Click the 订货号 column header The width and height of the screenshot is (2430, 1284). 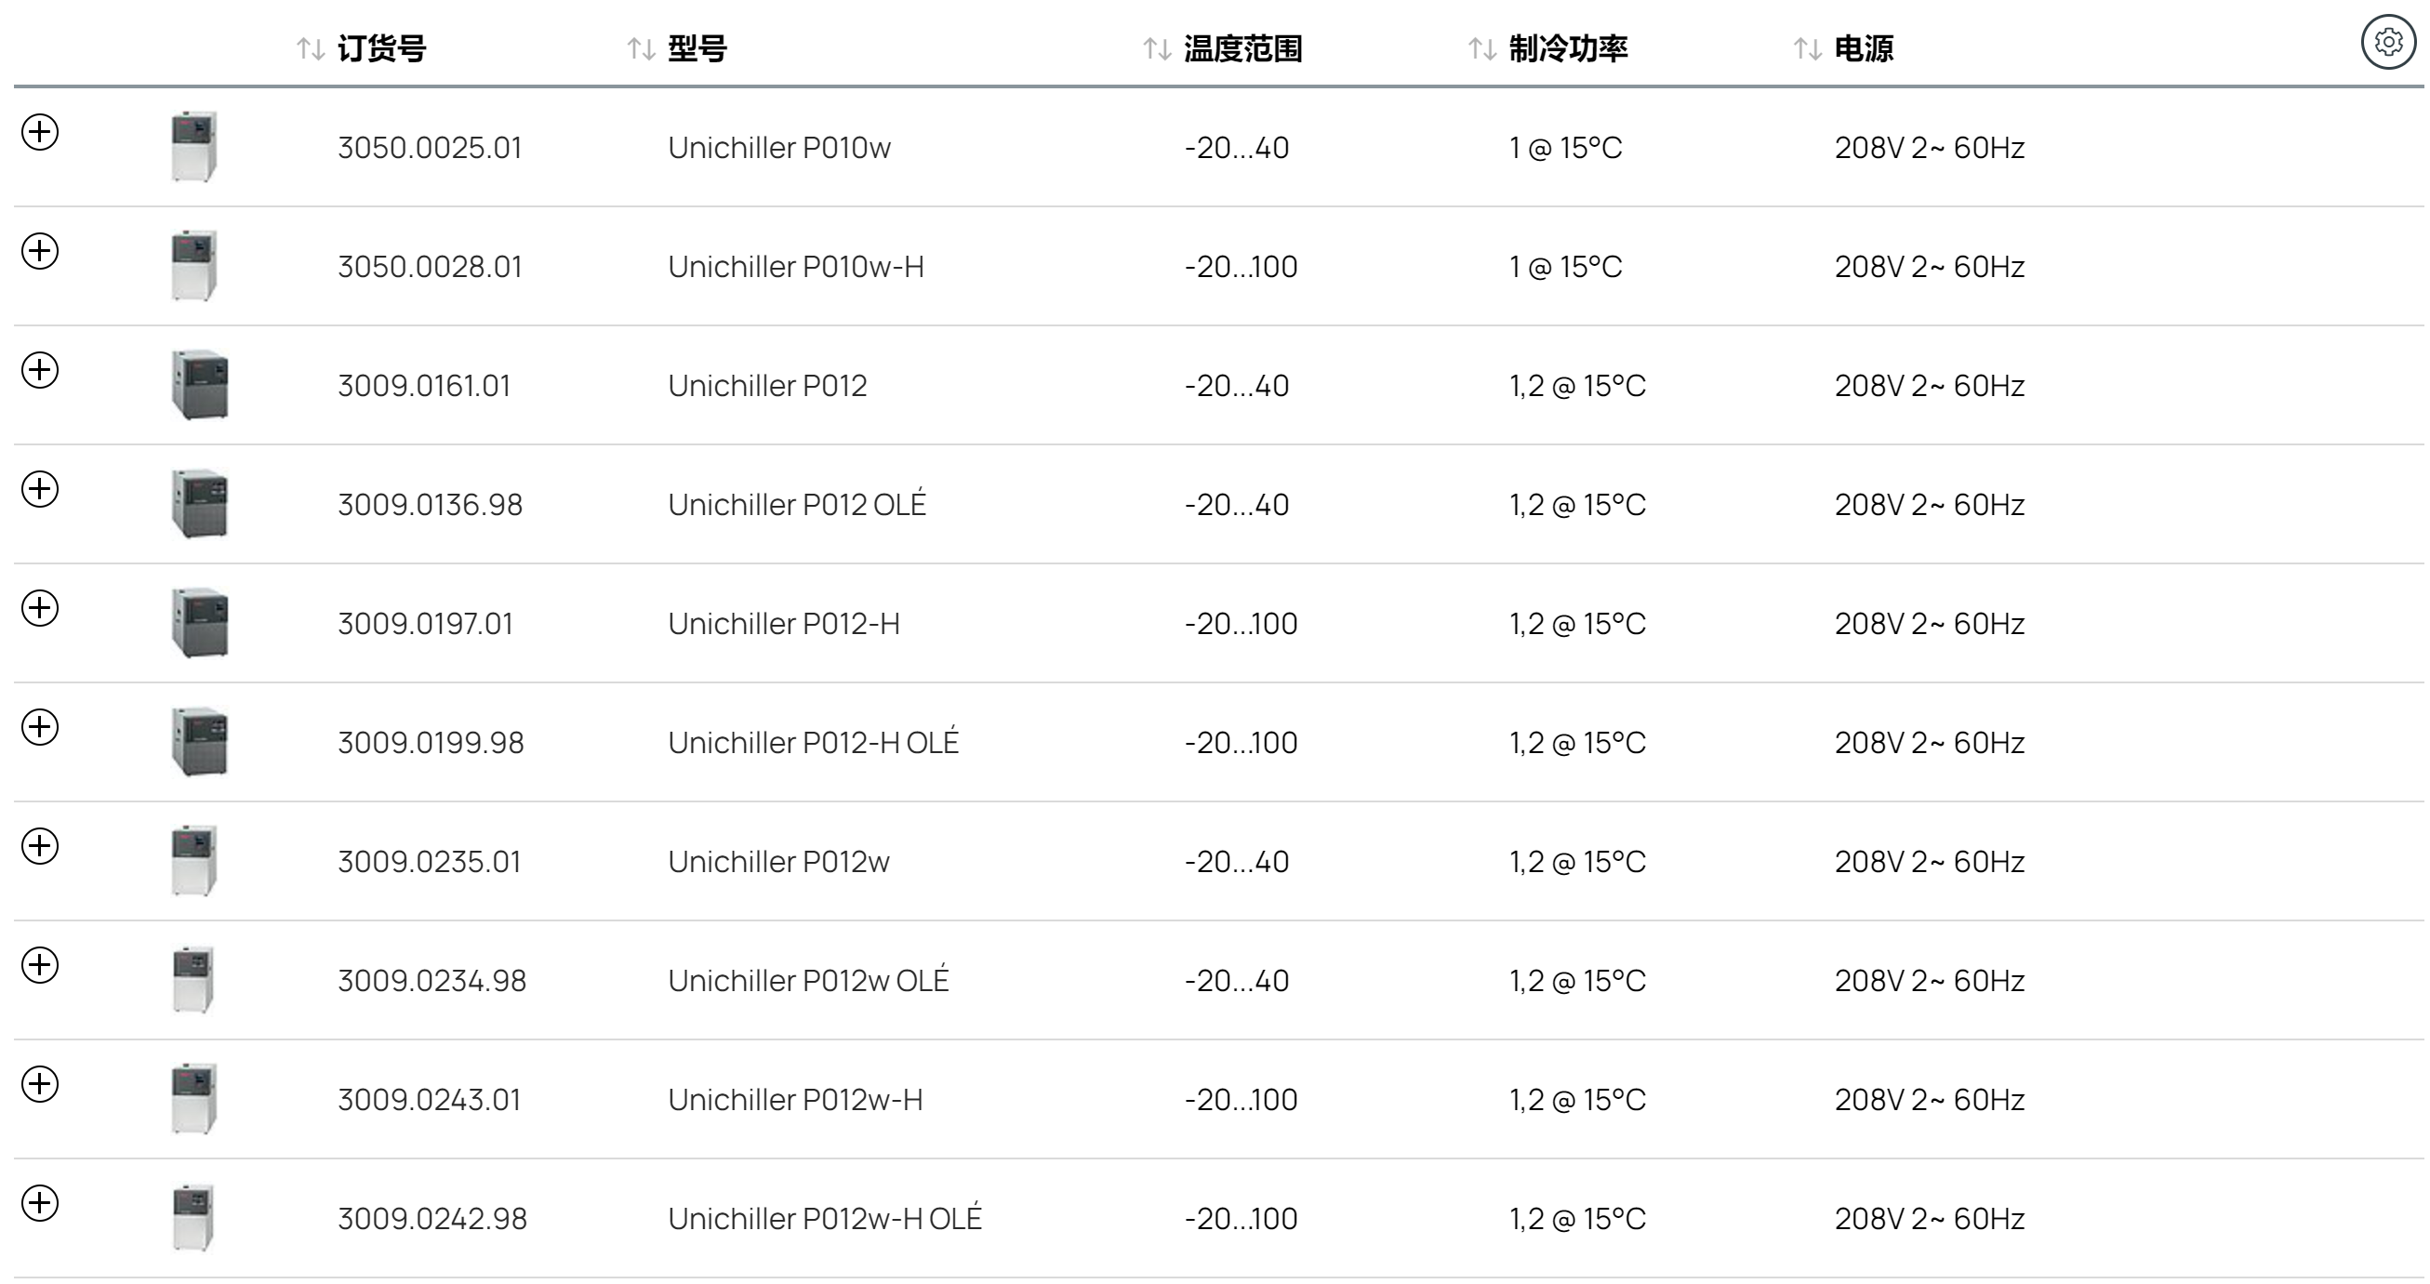point(382,49)
